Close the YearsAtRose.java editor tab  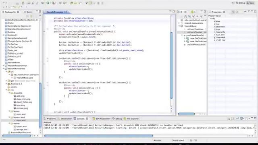[x=66, y=12]
